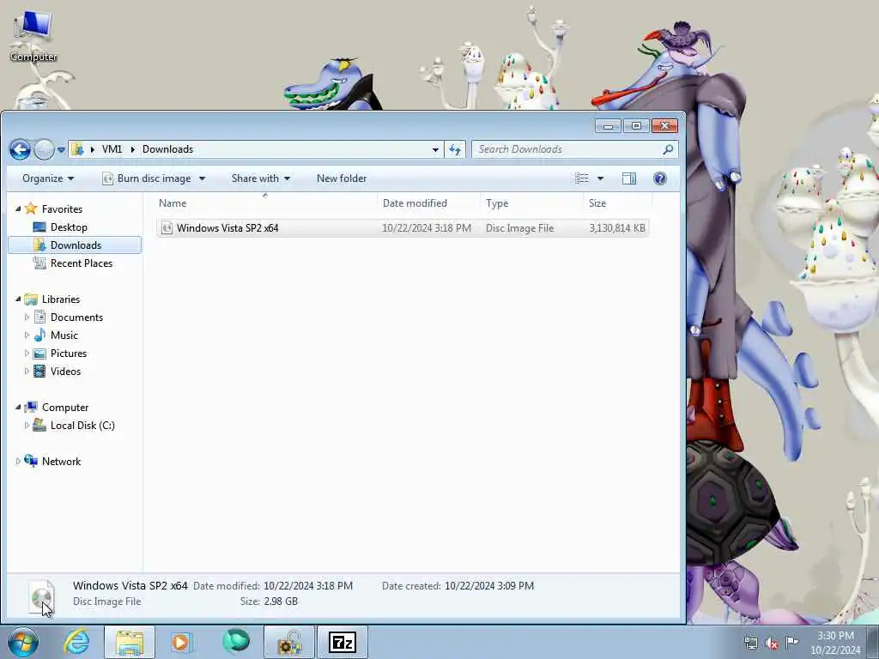Screen dimensions: 879x659
Task: Expand the Videos library
Action: coord(27,371)
